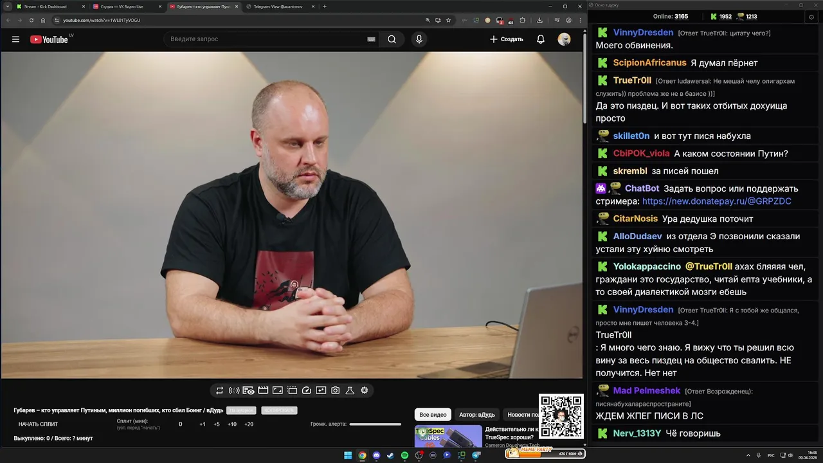Click username ScipionAfricanus in chat
Screen dimensions: 823x463
tap(649, 63)
